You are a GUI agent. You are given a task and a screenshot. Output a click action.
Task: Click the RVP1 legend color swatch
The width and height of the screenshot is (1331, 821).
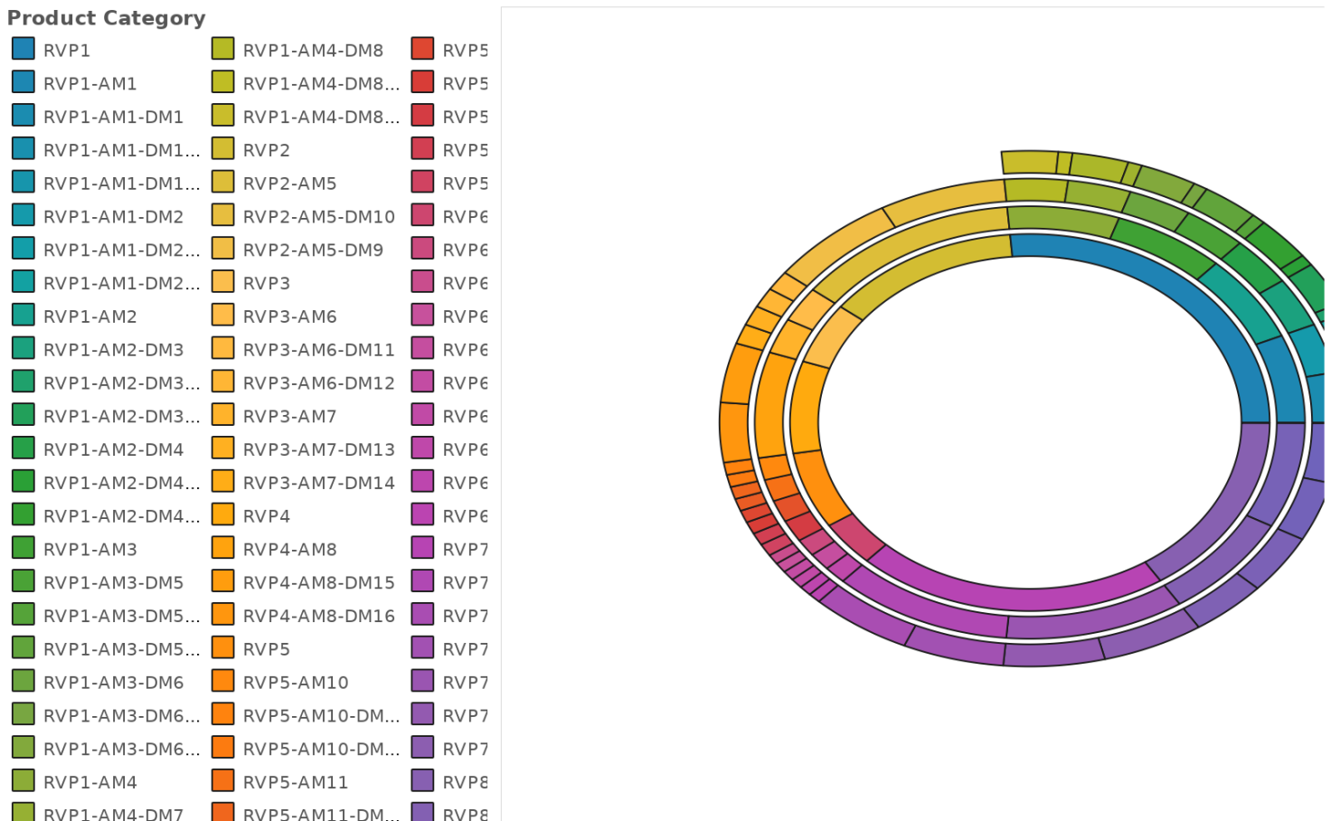click(24, 49)
